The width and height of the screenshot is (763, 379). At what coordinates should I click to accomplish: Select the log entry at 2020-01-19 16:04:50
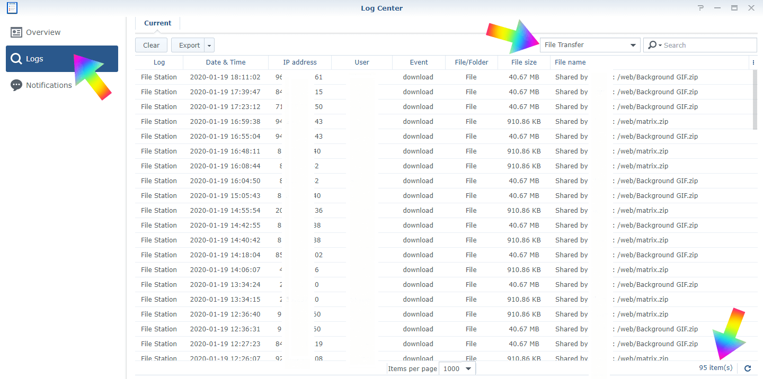[x=443, y=181]
